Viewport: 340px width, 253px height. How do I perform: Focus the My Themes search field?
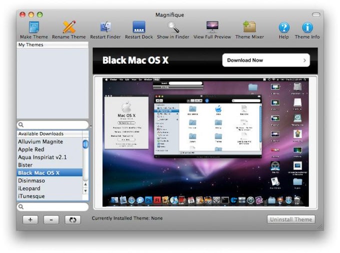[x=52, y=124]
